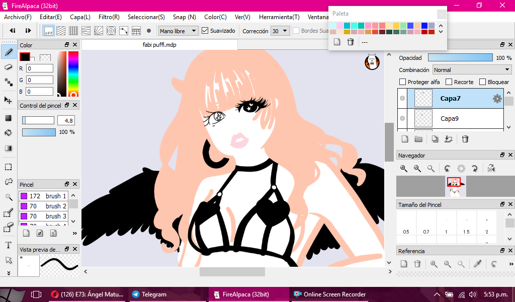515x302 pixels.
Task: Select the Select Pen tool
Action: click(9, 212)
